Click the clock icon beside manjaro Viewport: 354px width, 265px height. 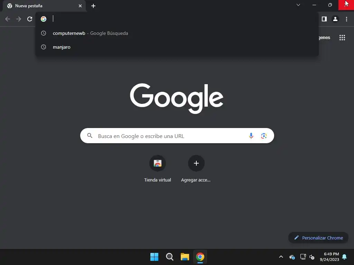point(44,47)
